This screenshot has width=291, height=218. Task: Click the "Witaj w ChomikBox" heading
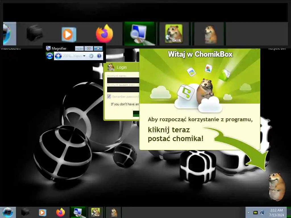tap(200, 54)
